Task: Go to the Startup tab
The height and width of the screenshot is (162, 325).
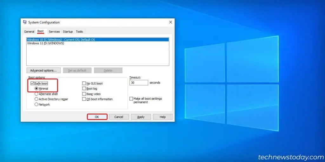Action: point(68,32)
